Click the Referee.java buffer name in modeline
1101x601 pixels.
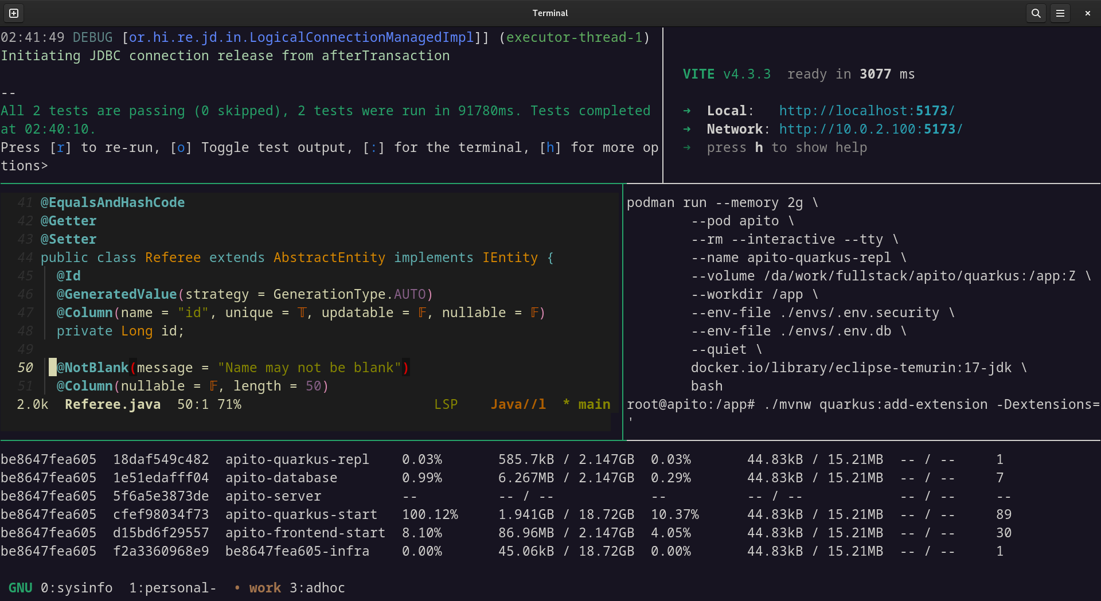(112, 404)
